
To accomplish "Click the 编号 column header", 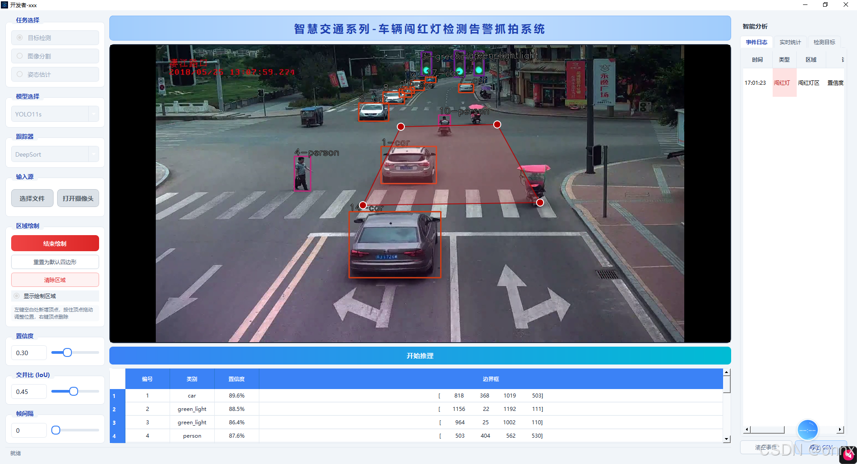I will click(147, 379).
